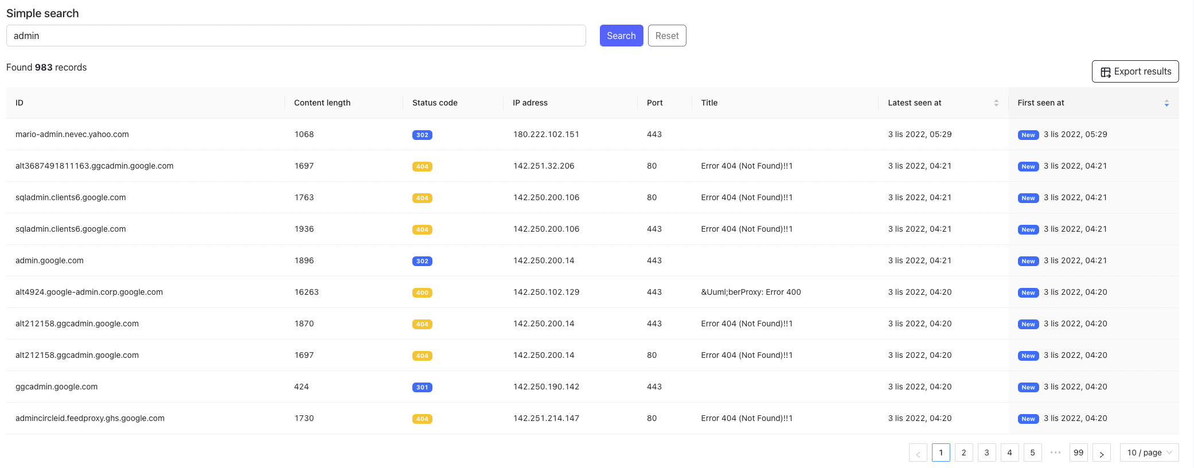Go to next page arrow
1194x468 pixels.
pos(1101,453)
